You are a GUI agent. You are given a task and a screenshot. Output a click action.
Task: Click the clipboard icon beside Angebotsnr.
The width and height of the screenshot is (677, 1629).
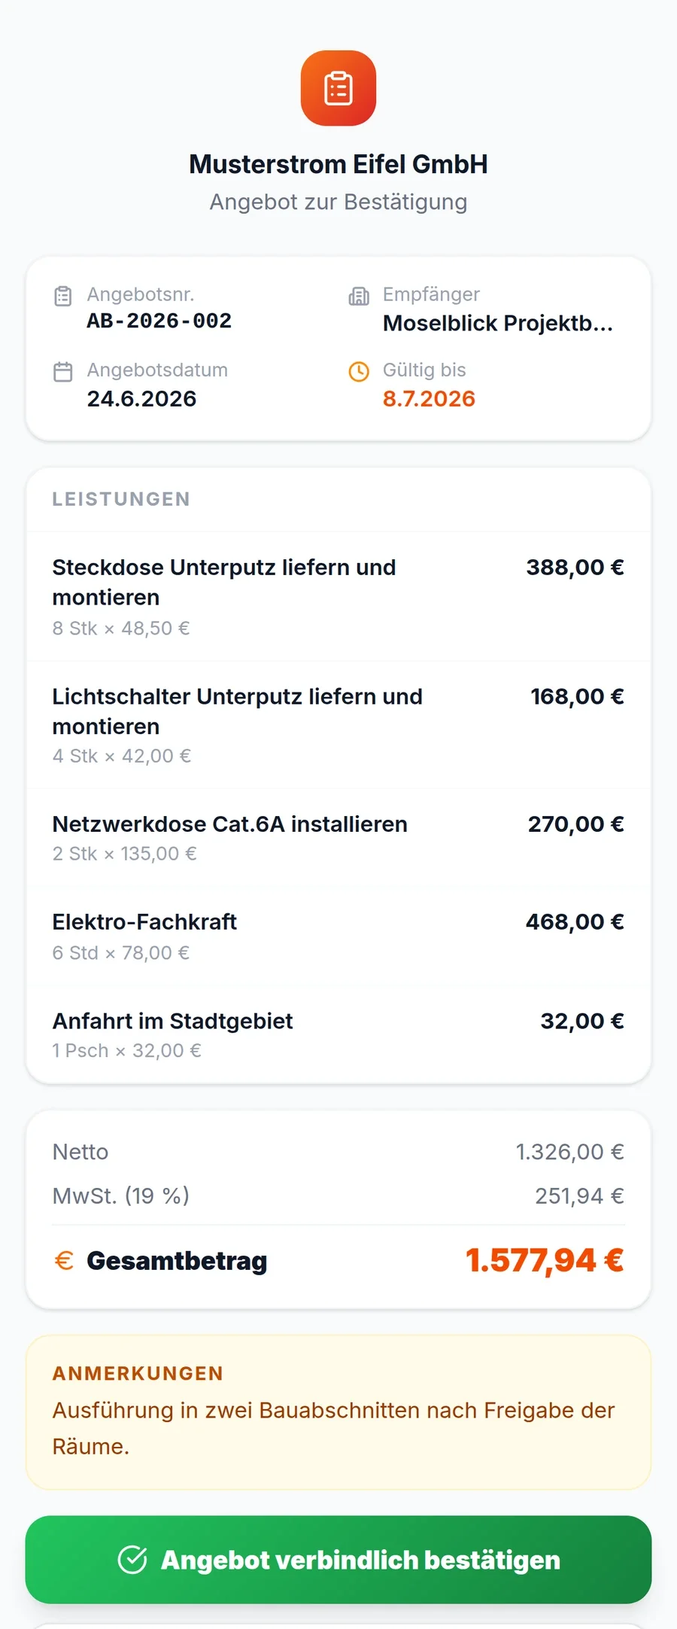(x=63, y=296)
